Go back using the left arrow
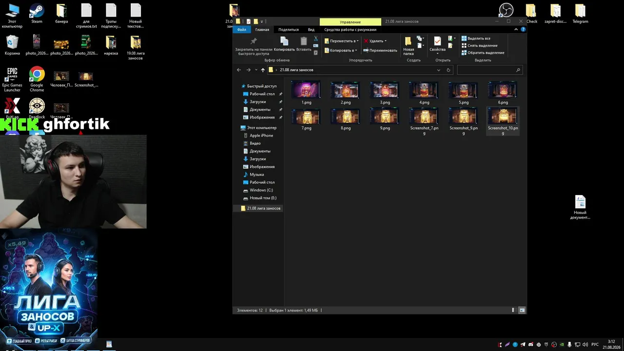 (239, 70)
